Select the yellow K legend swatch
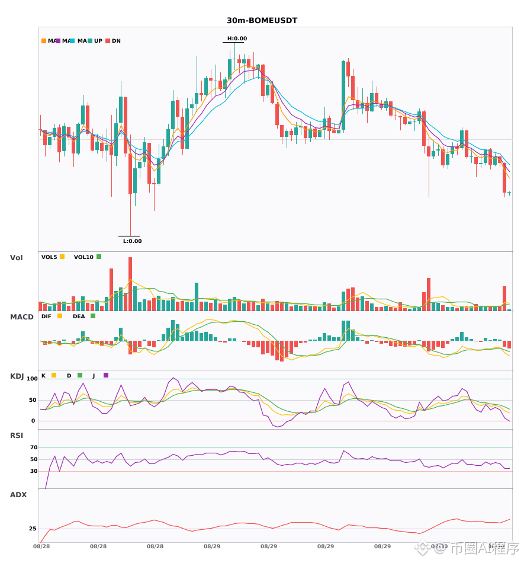This screenshot has width=524, height=563. (x=54, y=375)
